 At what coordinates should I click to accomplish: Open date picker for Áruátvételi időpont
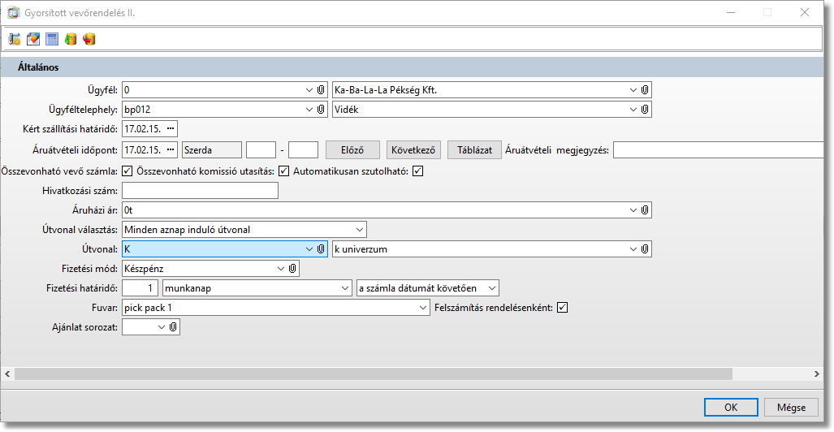171,150
